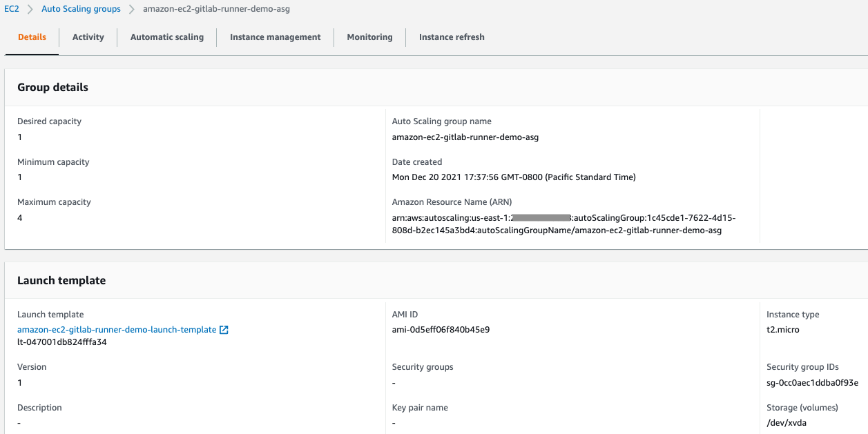Open the Automatic scaling tab
This screenshot has height=434, width=868.
(166, 37)
